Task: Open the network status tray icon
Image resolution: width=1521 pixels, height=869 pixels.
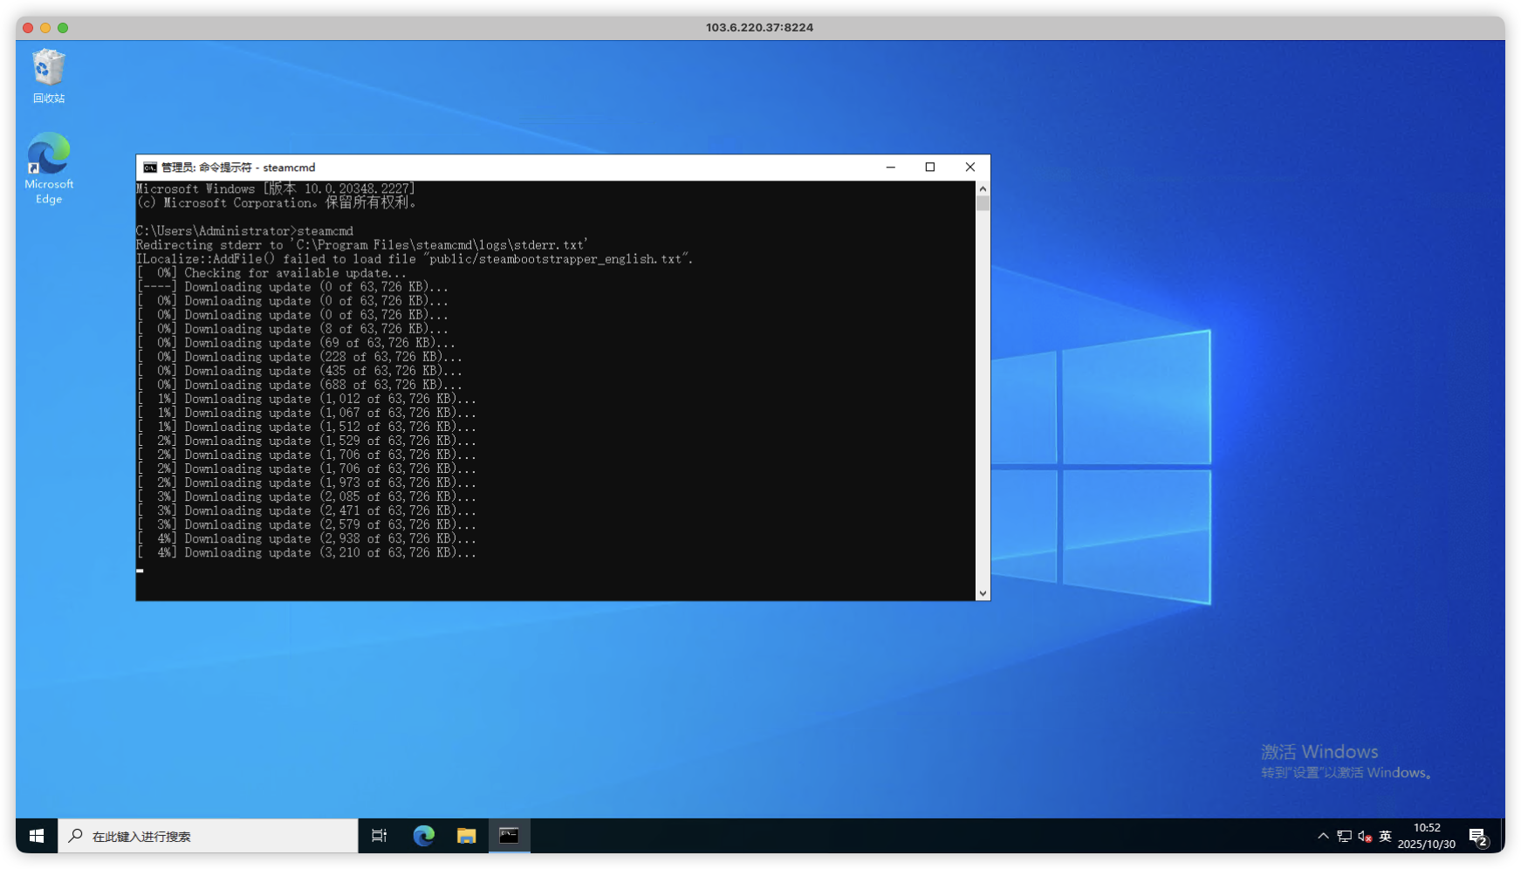Action: pos(1344,836)
